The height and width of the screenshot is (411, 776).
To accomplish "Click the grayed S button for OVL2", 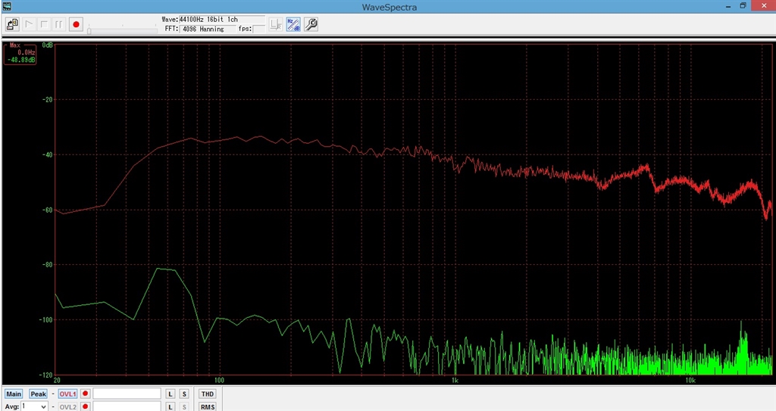I will click(184, 406).
